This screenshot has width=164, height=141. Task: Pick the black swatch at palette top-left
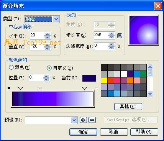click(x=104, y=67)
